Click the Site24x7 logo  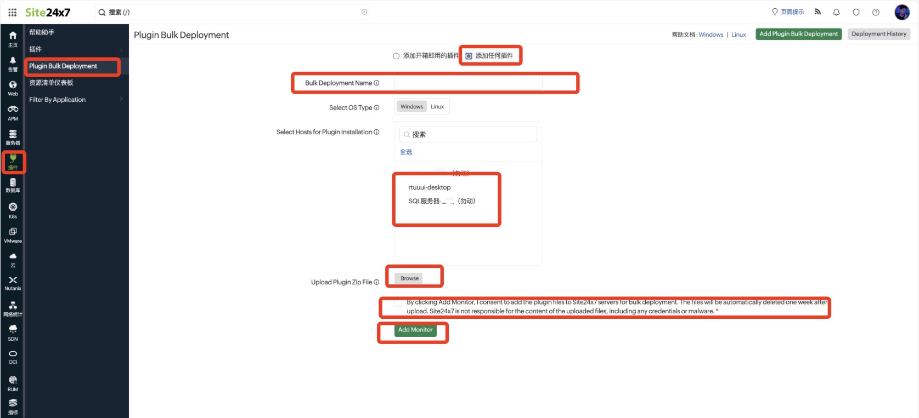(x=48, y=12)
